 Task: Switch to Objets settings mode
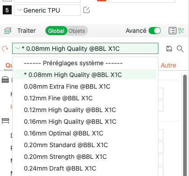(x=77, y=31)
